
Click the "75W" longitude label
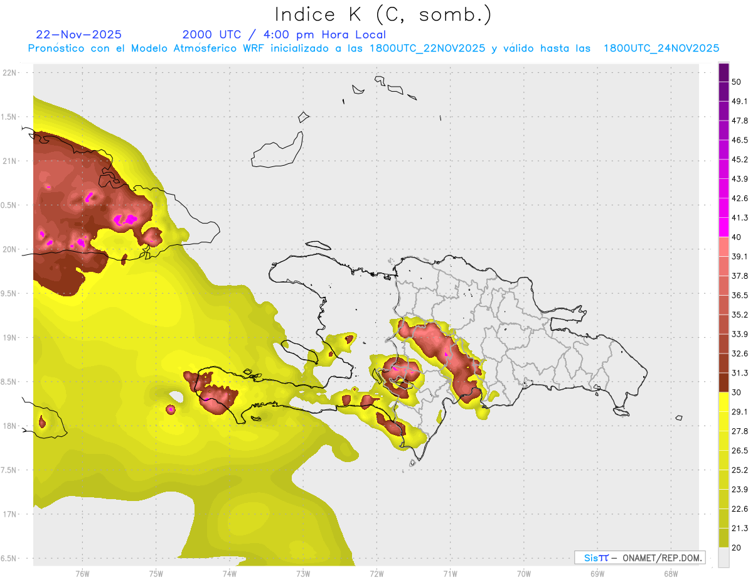tap(156, 573)
